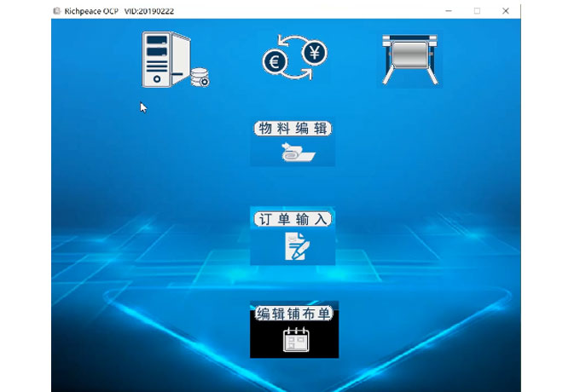Viewport: 580px width, 392px height.
Task: Click the small database gear badge
Action: (x=201, y=79)
